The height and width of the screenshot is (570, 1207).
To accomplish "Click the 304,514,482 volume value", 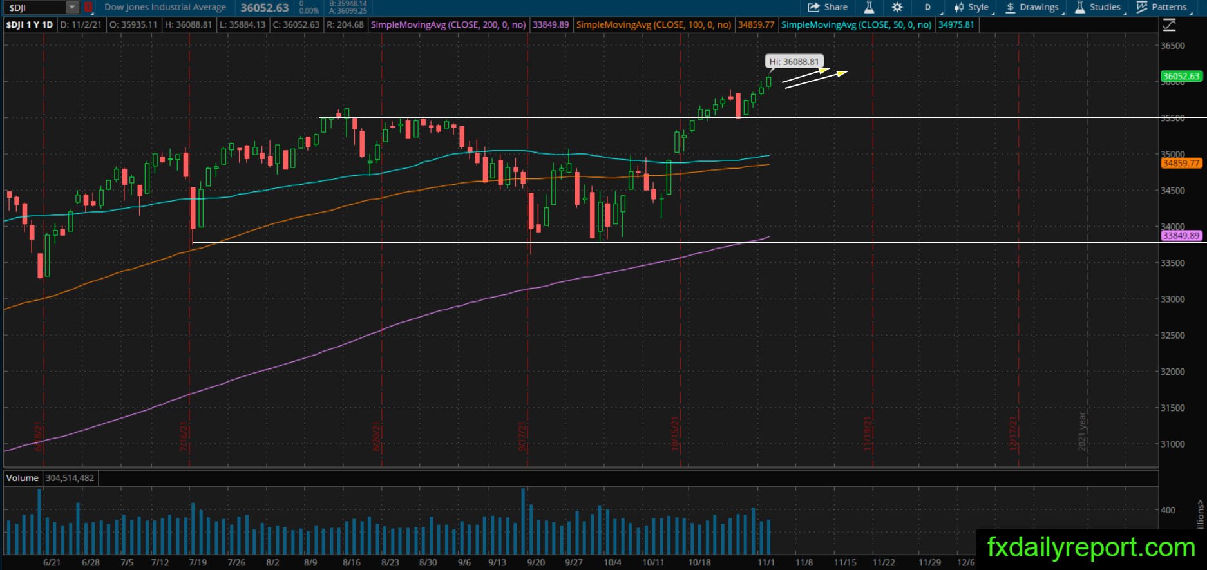I will point(70,478).
